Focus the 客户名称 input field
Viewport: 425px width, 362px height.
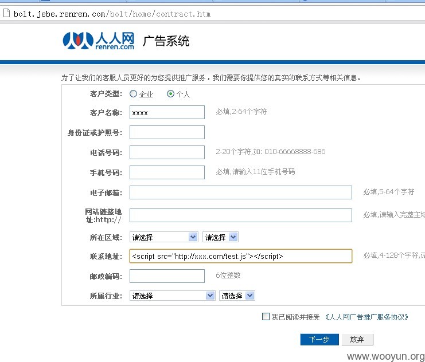(167, 112)
